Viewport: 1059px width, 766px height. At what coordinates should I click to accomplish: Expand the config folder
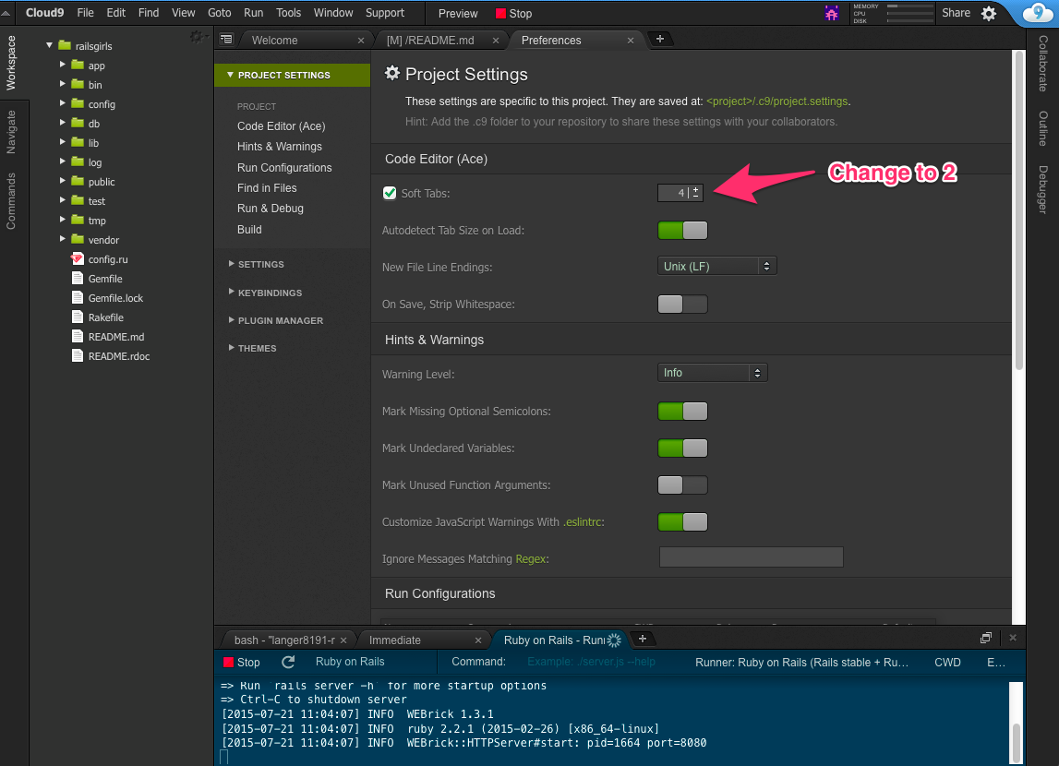click(x=62, y=103)
